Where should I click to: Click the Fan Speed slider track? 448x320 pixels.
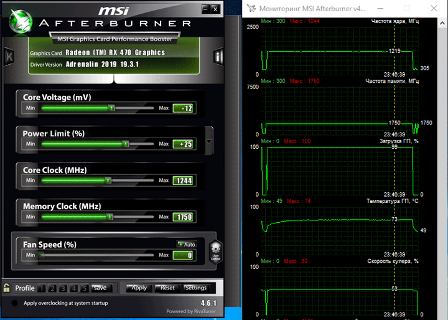(x=98, y=255)
